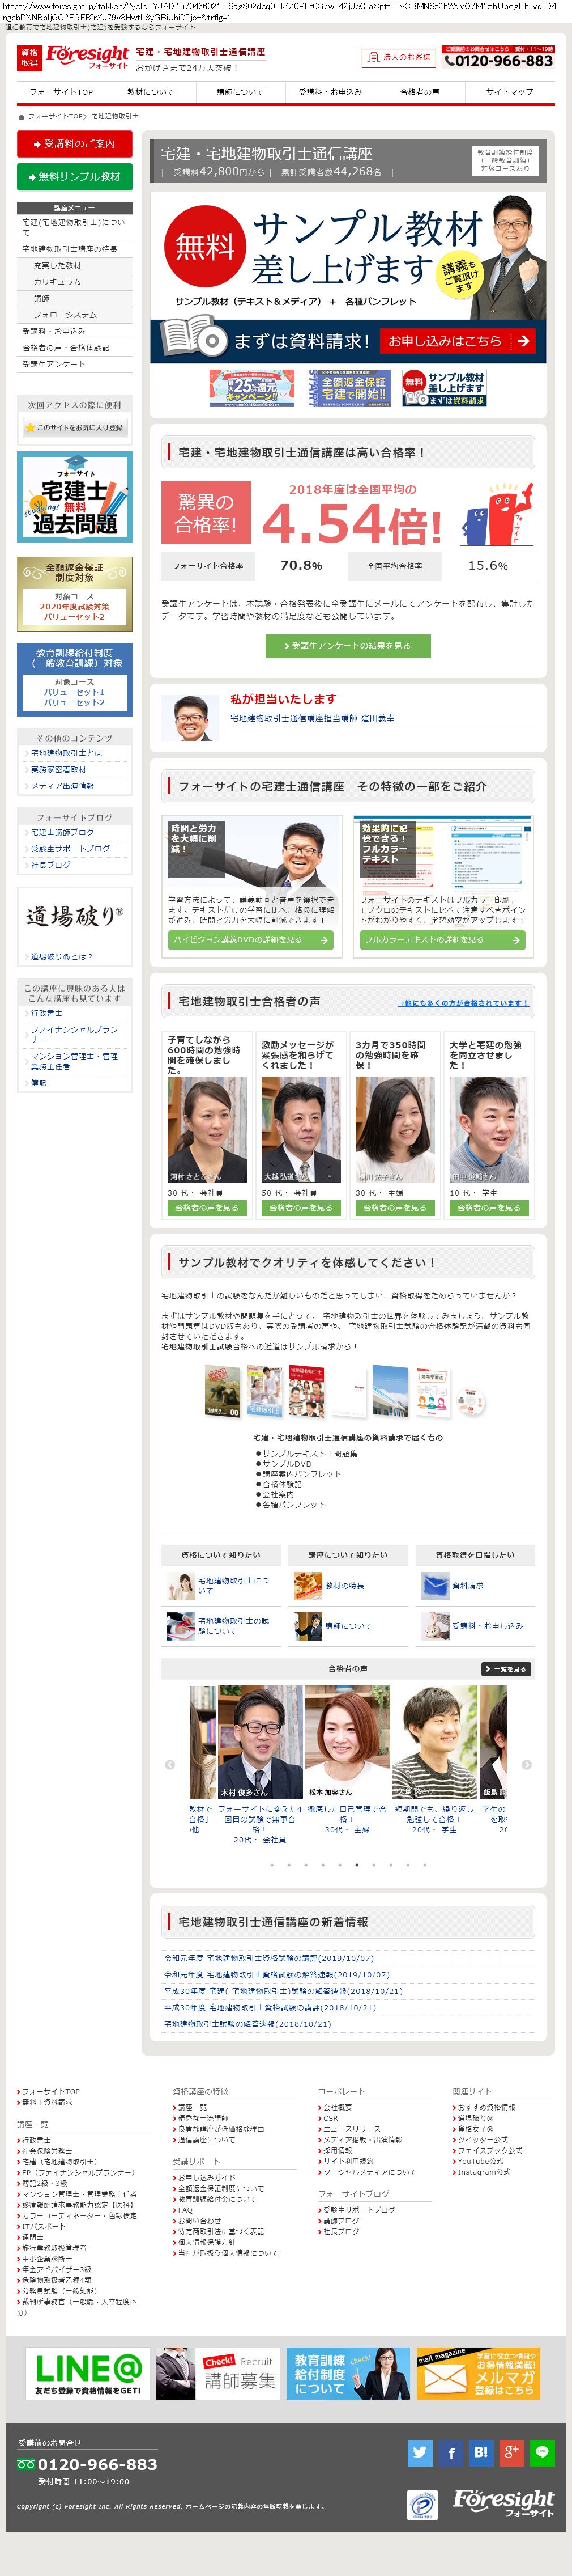Click the home icon in the breadcrumb

21,116
